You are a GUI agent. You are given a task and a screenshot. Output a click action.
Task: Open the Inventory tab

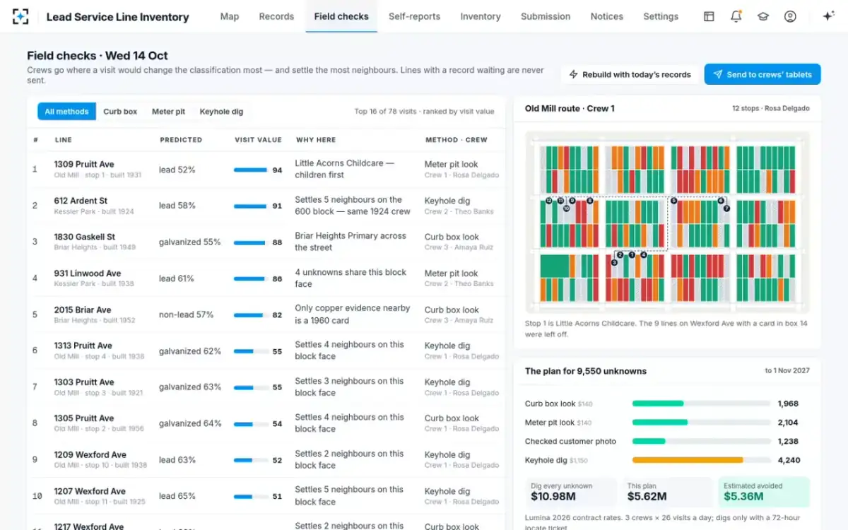[x=481, y=16]
